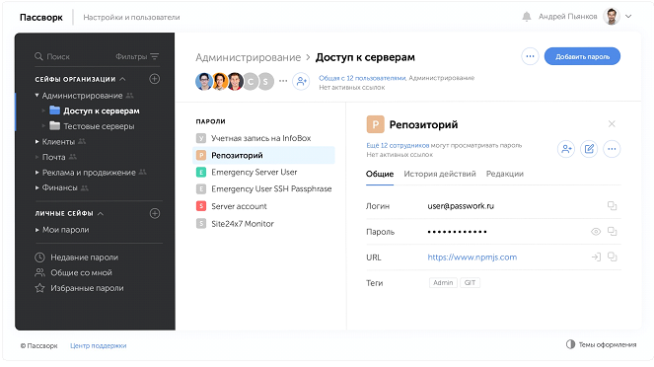Open the notifications bell
This screenshot has width=654, height=367.
[x=527, y=17]
